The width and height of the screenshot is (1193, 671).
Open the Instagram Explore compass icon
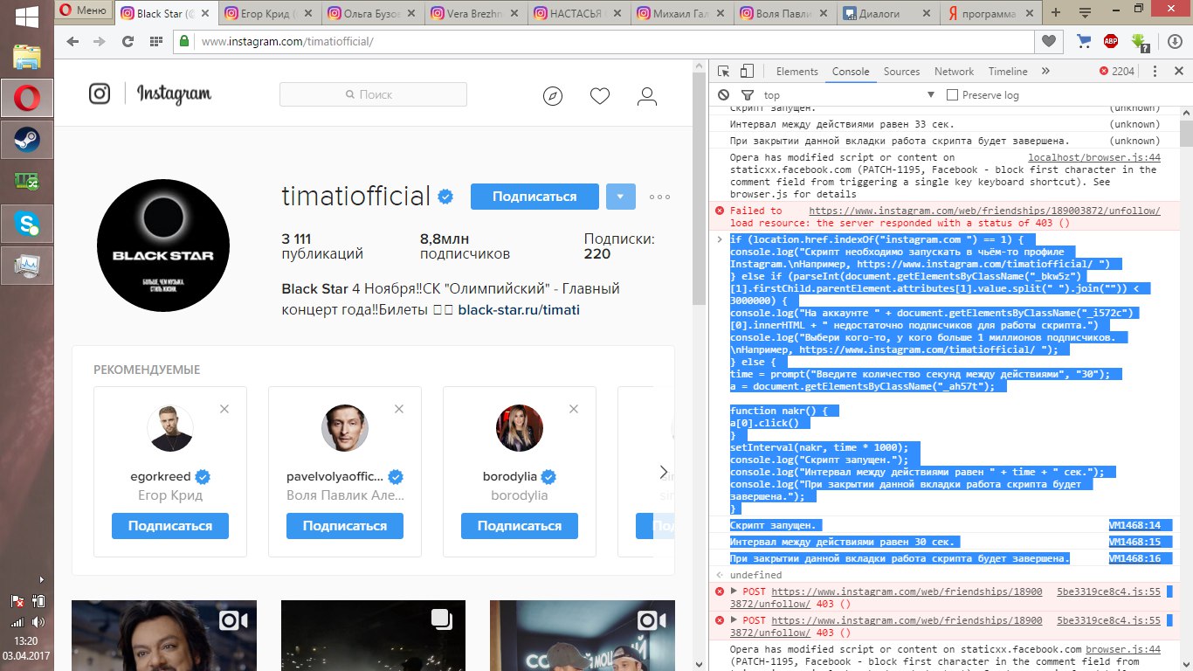pyautogui.click(x=552, y=96)
